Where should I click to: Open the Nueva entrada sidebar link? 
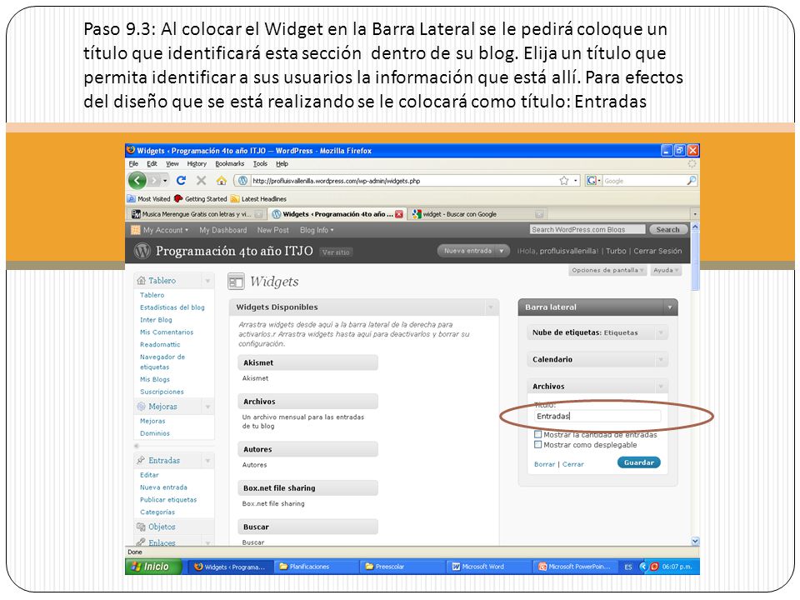pyautogui.click(x=164, y=487)
